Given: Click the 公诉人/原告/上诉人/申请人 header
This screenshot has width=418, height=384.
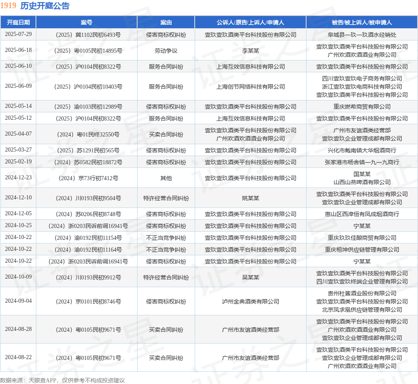Looking at the screenshot, I should 250,22.
